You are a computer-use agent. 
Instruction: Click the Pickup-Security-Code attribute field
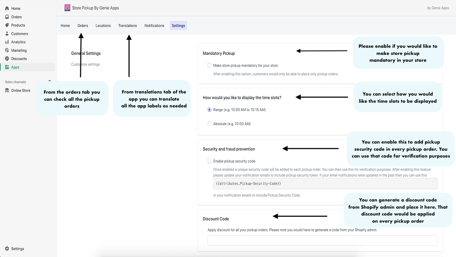[325, 184]
